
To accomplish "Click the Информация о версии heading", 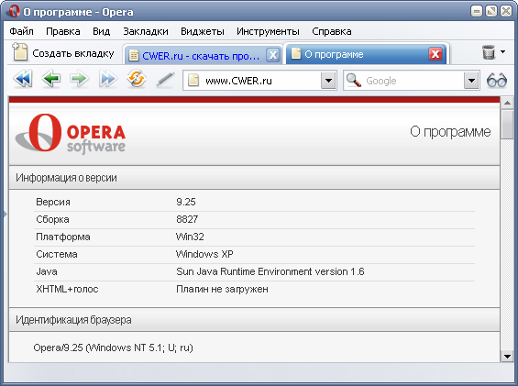I will pos(66,178).
